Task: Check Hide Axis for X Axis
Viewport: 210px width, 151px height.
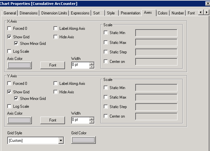Action: click(55, 37)
